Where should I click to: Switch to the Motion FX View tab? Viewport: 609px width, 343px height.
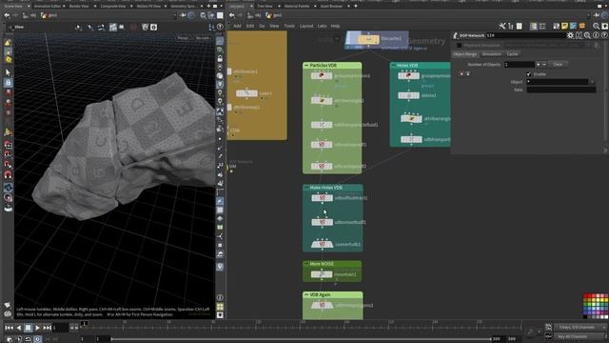pyautogui.click(x=148, y=7)
